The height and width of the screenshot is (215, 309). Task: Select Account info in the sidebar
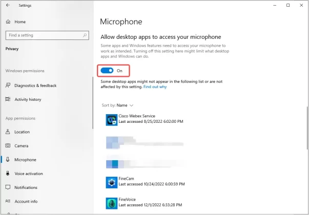[26, 201]
